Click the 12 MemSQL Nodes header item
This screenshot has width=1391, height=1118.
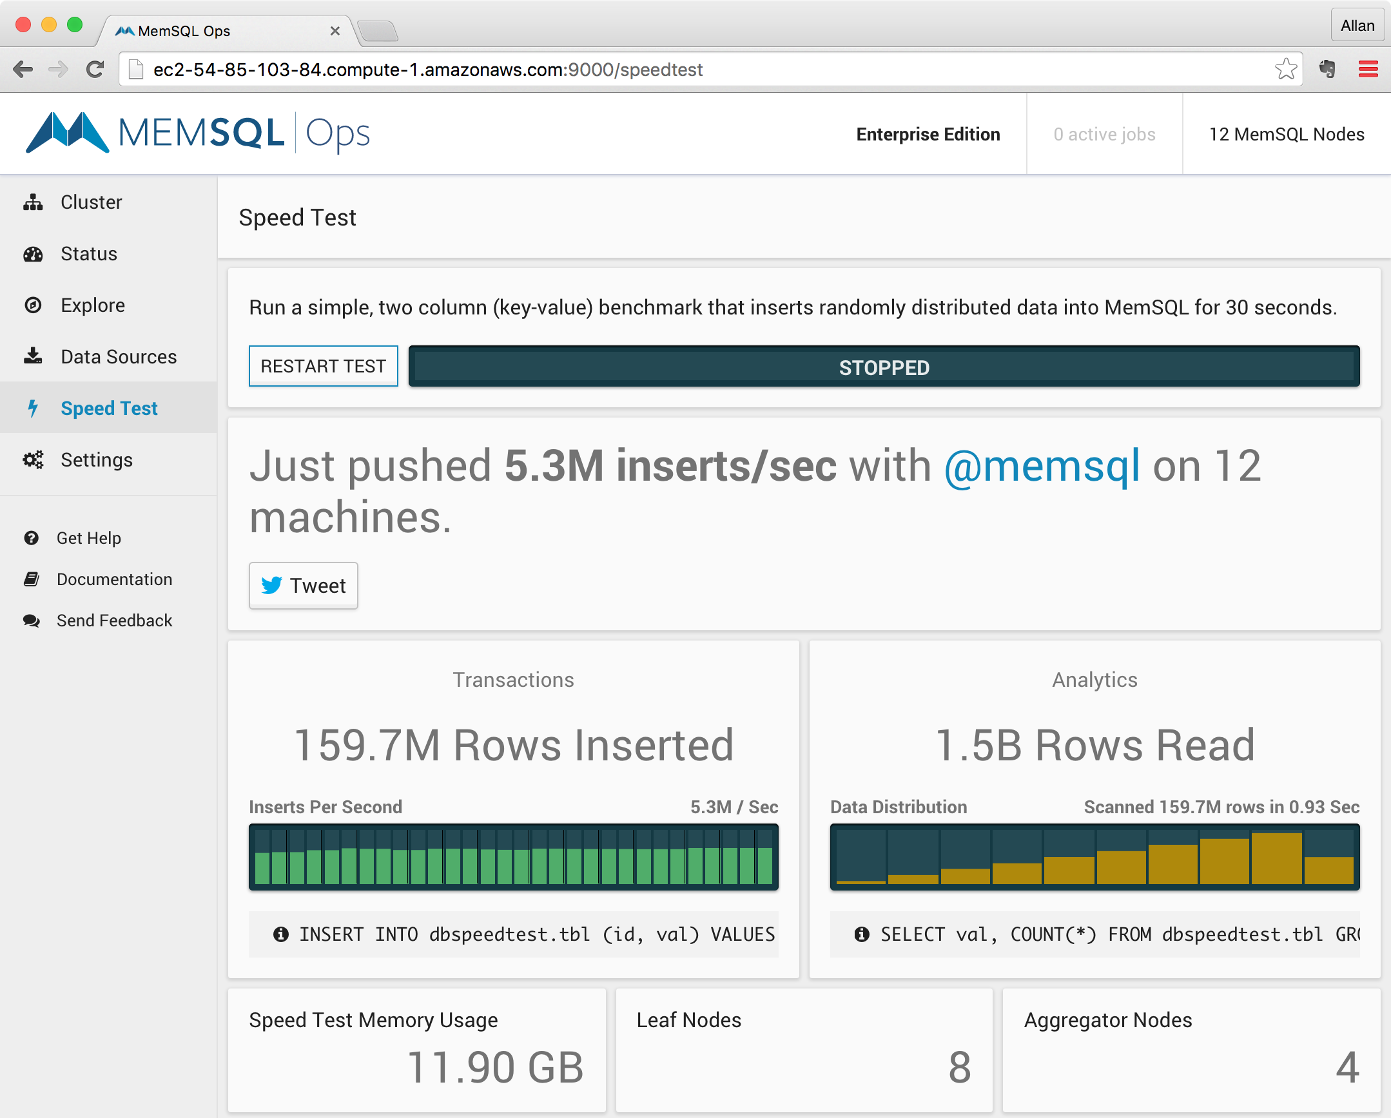tap(1287, 133)
